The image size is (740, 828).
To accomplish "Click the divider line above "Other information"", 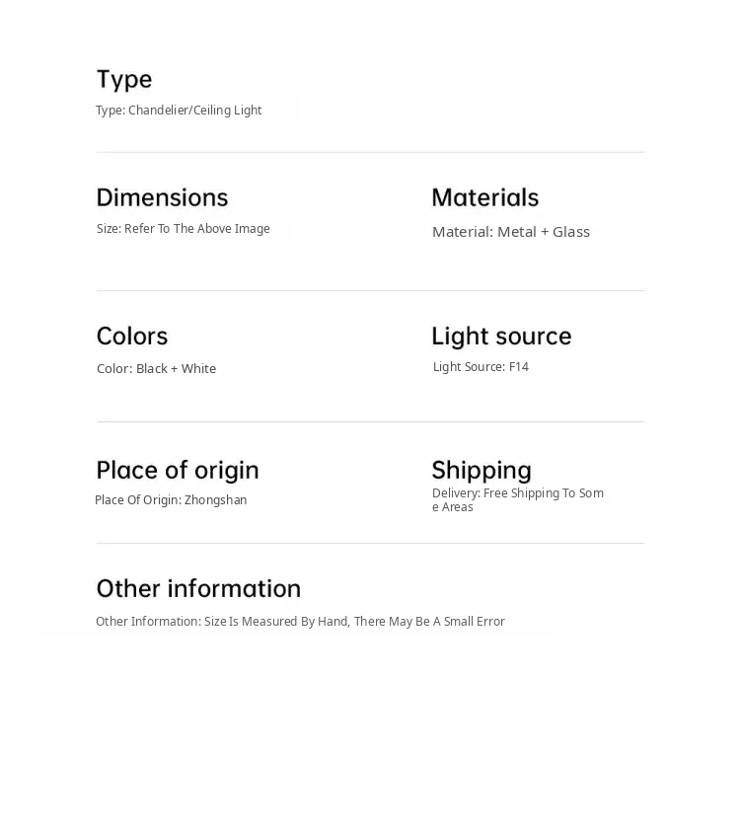I will 370,543.
